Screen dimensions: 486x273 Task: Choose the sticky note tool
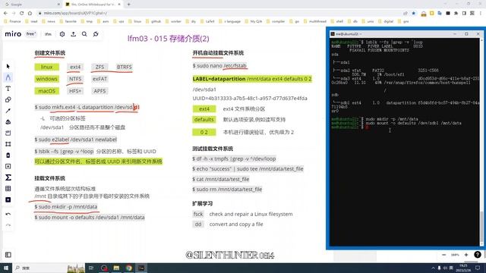pyautogui.click(x=8, y=133)
